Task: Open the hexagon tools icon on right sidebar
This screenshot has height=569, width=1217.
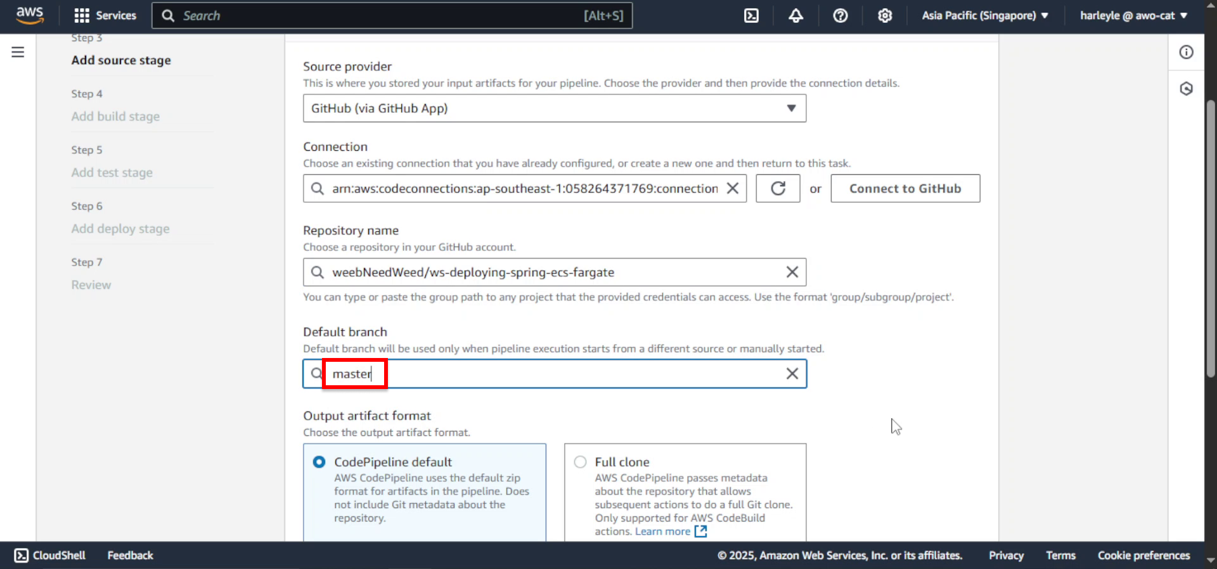Action: (x=1186, y=89)
